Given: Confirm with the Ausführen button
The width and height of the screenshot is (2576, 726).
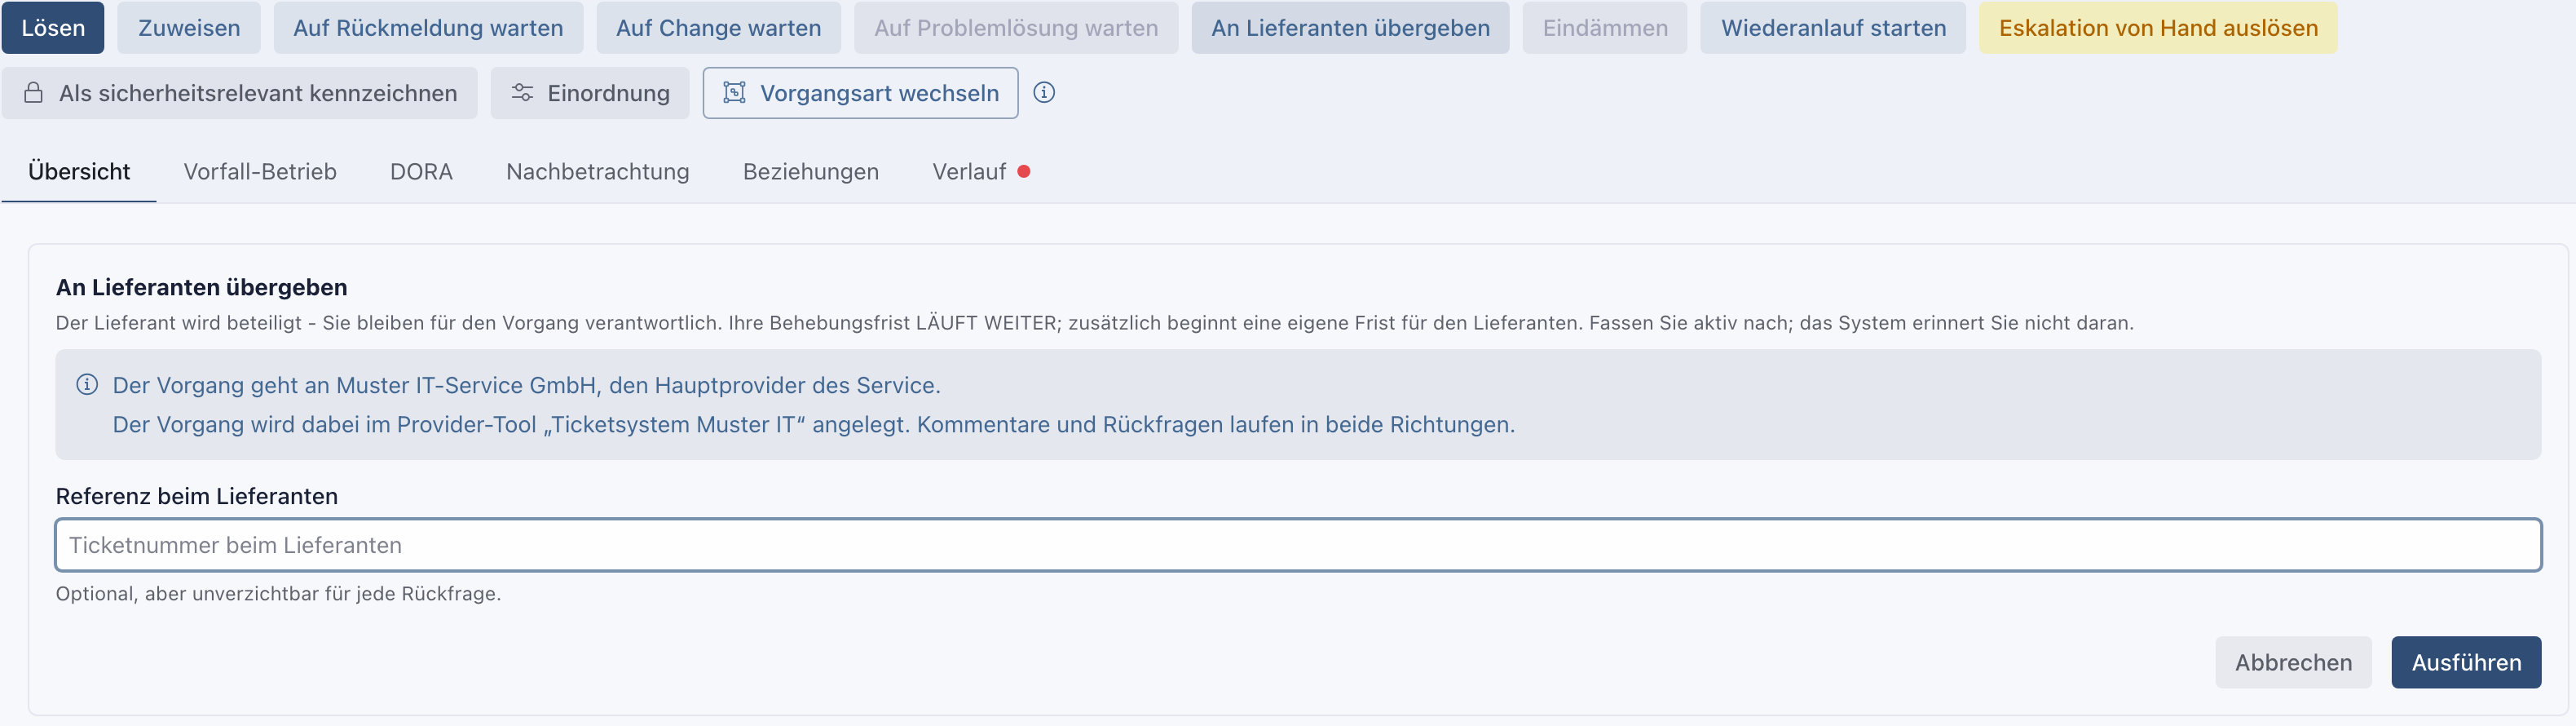Looking at the screenshot, I should [2466, 662].
